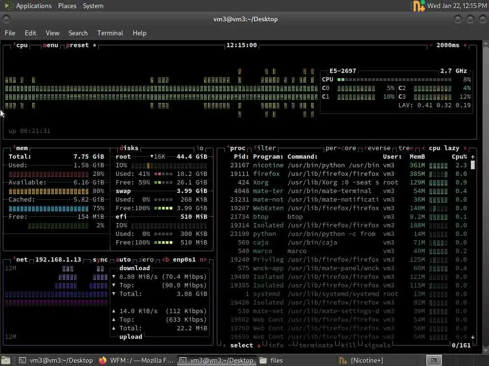
Task: Toggle disk io mode
Action: pyautogui.click(x=200, y=148)
